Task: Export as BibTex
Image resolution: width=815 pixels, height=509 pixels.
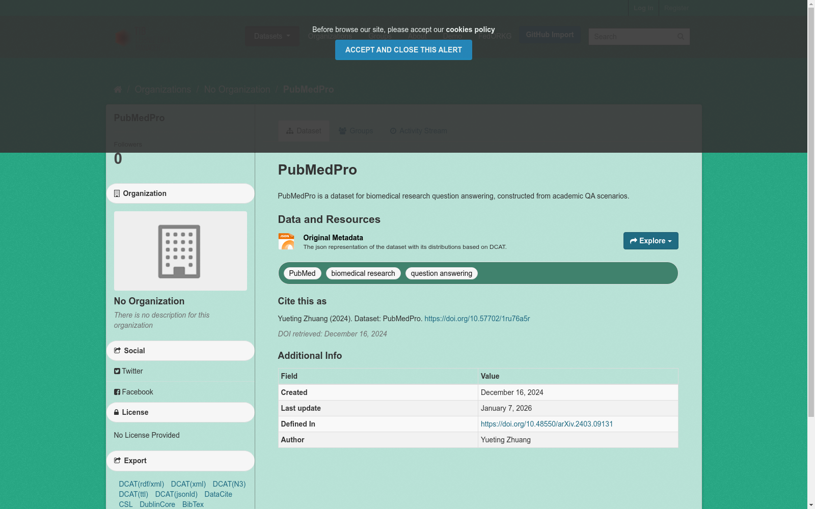Action: (193, 504)
